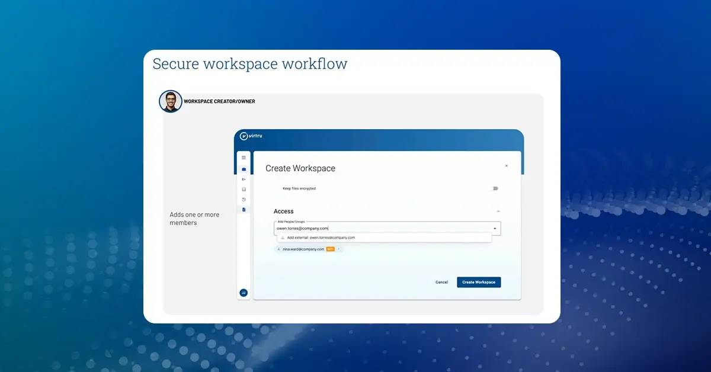Open the Add People/Groups dropdown arrow
711x372 pixels.
495,228
